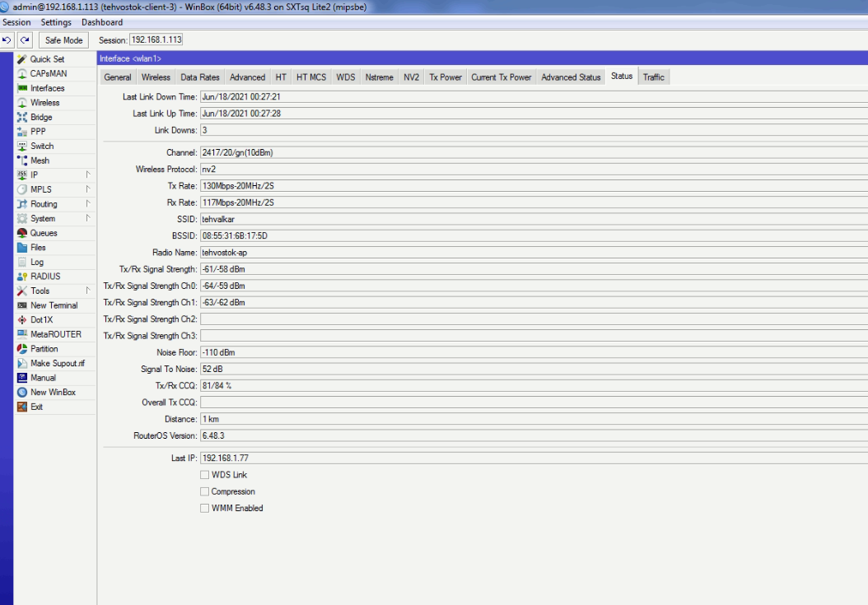Click the Noise Floor value field
868x605 pixels.
point(534,352)
